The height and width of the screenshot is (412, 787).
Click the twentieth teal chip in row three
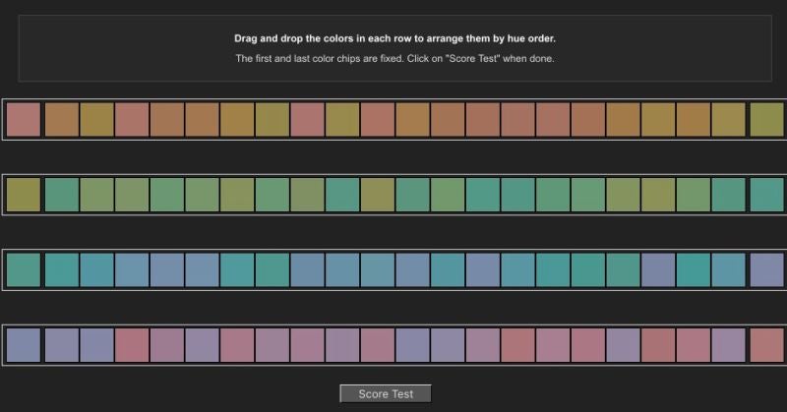coord(694,269)
